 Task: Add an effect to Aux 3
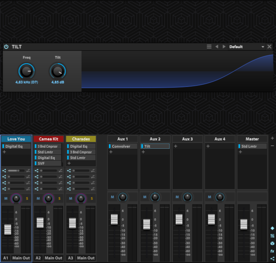pos(175,146)
